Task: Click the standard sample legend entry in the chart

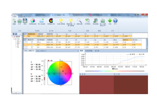Action: [131, 54]
